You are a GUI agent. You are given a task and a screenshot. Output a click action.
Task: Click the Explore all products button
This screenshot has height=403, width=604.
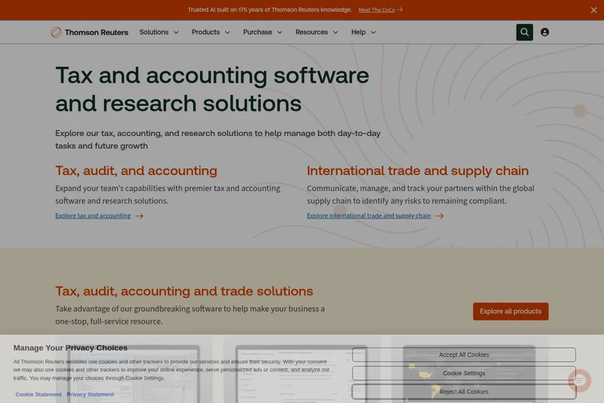click(510, 311)
